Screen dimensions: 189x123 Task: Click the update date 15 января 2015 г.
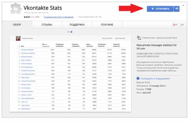click(158, 86)
